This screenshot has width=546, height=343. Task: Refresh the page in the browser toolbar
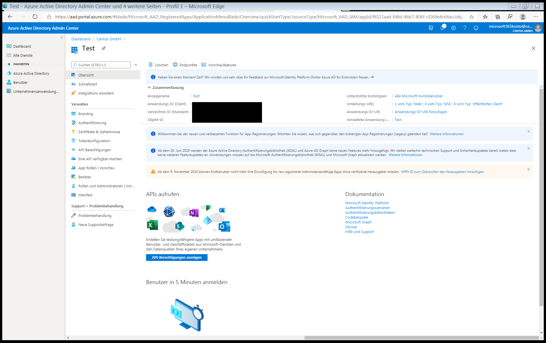[35, 17]
